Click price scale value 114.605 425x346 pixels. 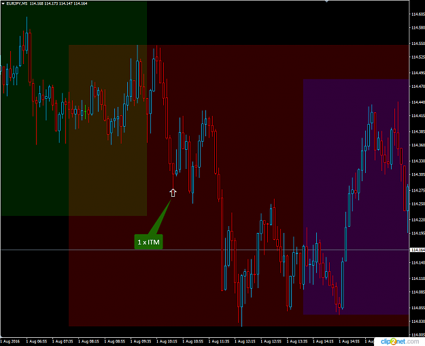coord(418,14)
